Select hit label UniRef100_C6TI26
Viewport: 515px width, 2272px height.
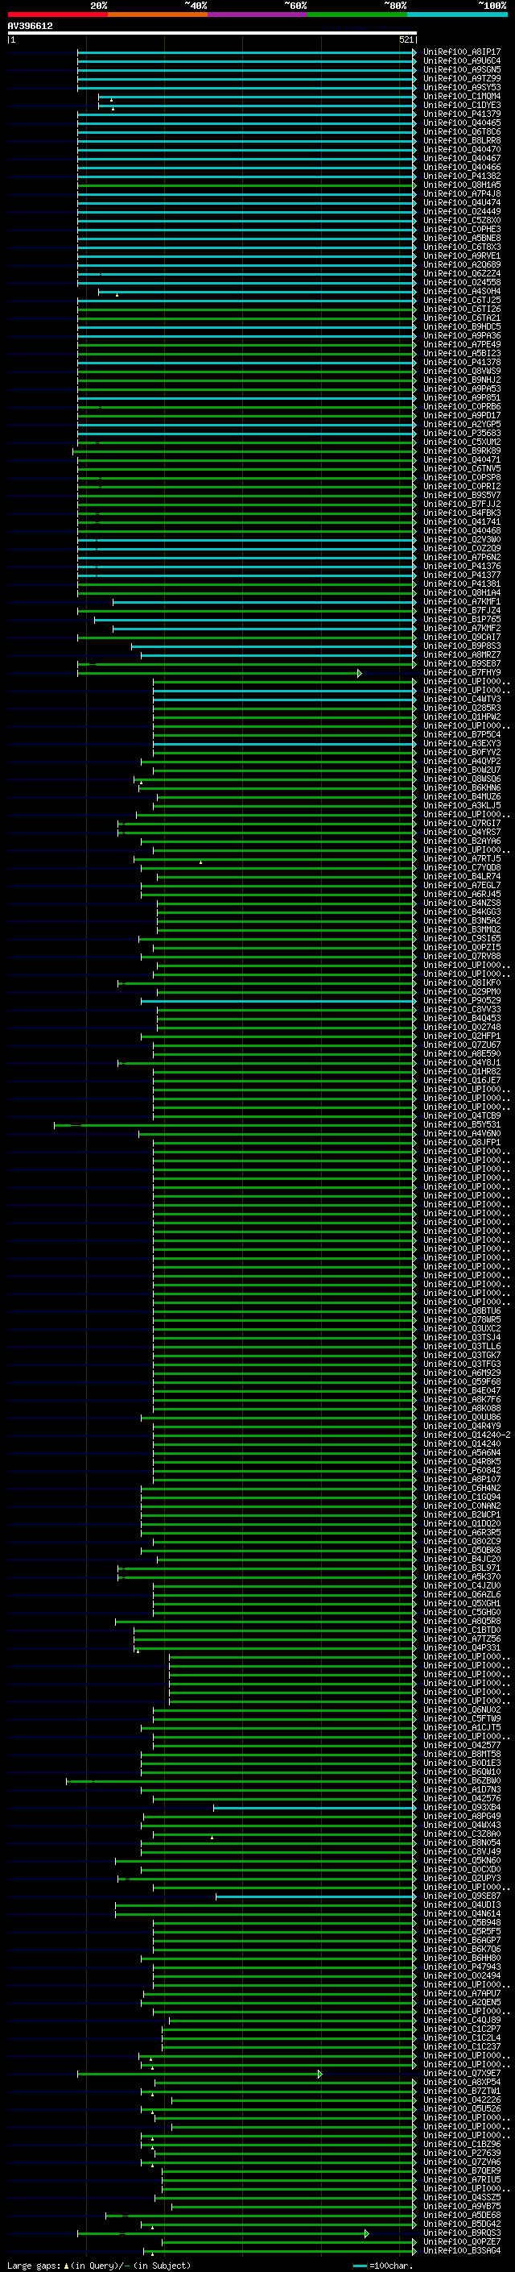tap(462, 309)
